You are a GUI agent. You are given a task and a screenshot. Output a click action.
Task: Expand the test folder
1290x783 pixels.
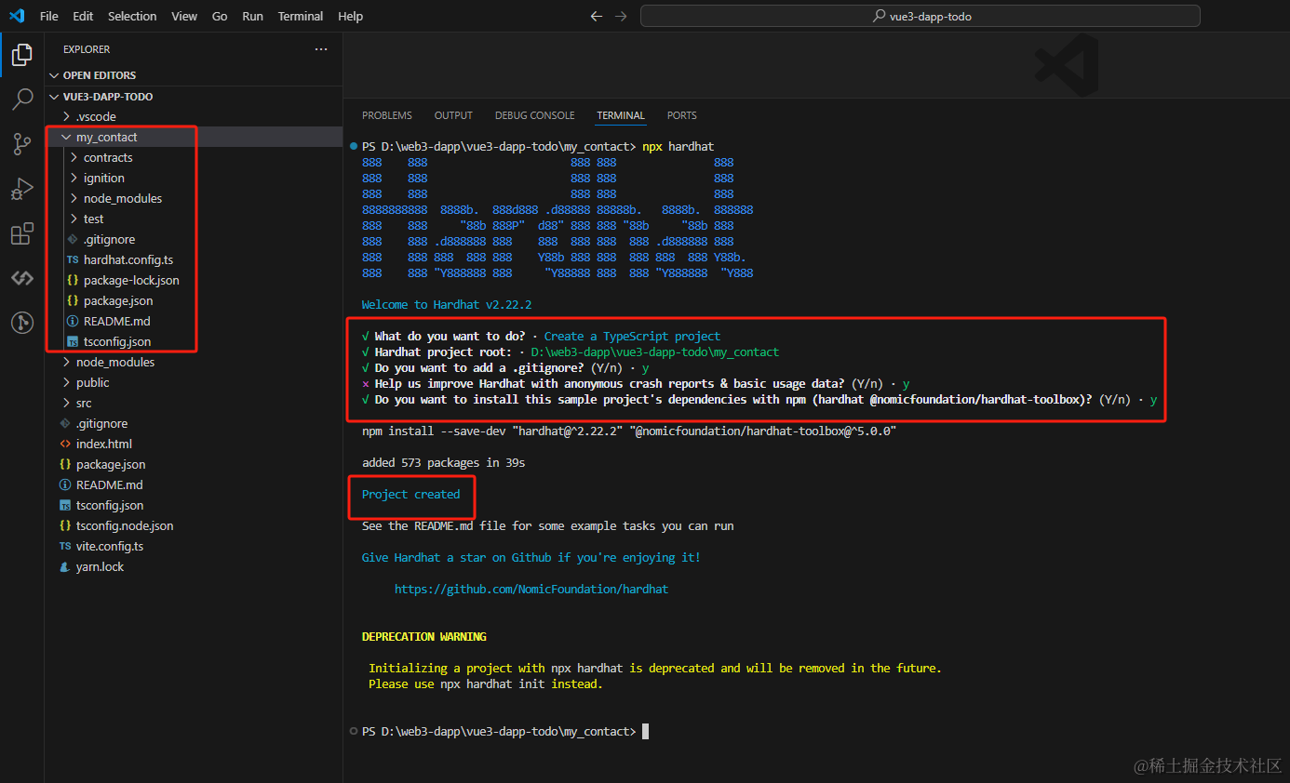[194, 219]
